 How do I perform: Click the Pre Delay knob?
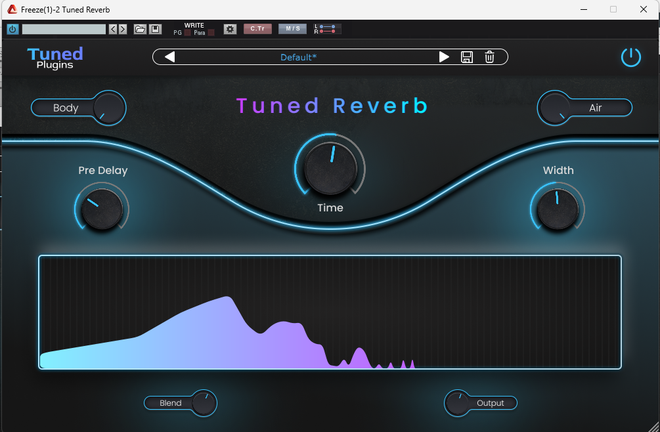pos(102,209)
